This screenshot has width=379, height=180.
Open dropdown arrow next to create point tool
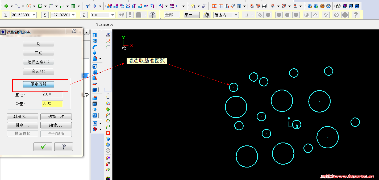pos(12,6)
